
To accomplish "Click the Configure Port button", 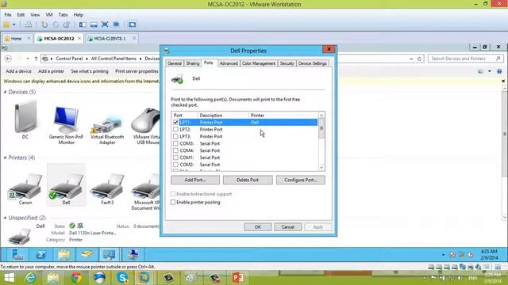I will [300, 180].
